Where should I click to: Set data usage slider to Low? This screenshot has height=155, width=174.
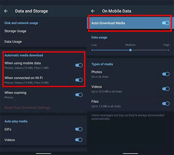click(92, 50)
